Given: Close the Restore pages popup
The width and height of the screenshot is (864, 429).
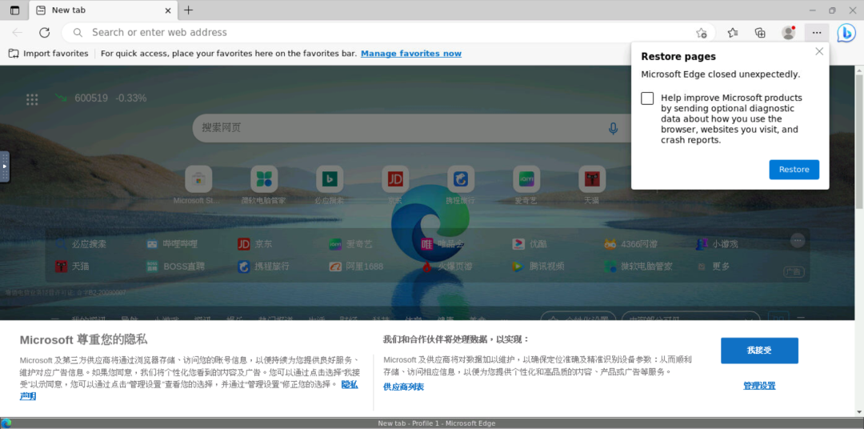Looking at the screenshot, I should point(819,51).
